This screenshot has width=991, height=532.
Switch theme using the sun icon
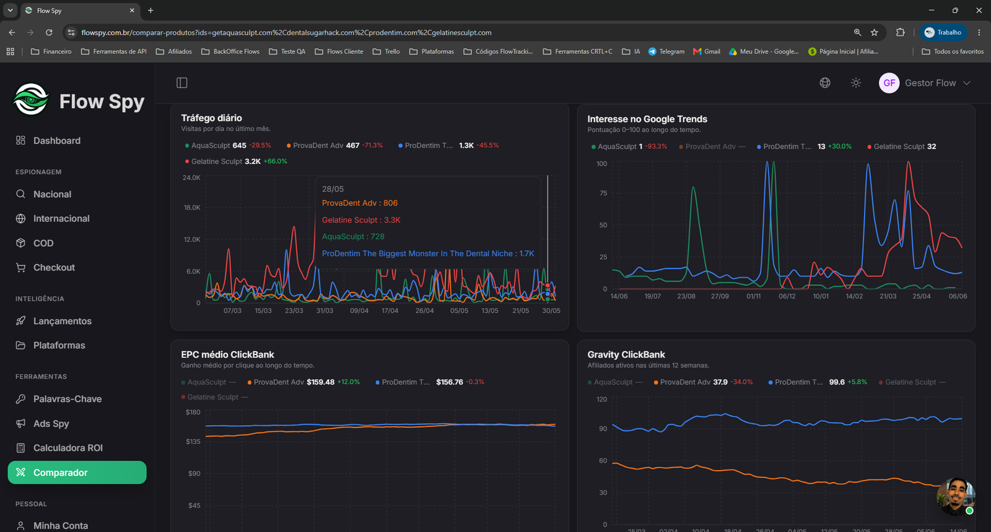[856, 83]
